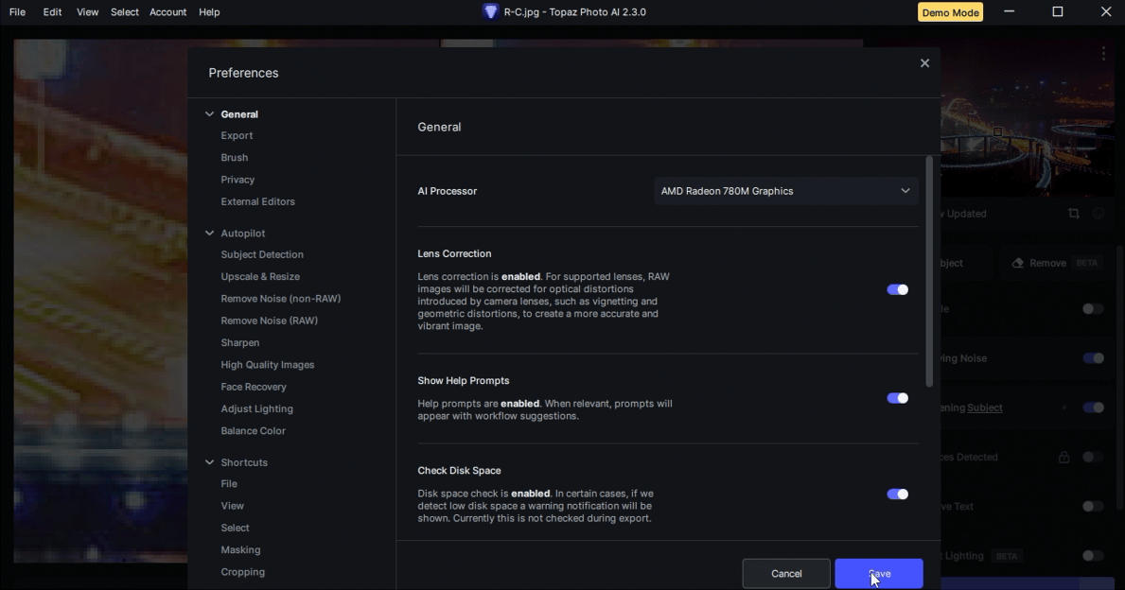This screenshot has height=590, width=1125.
Task: Click the crop icon in the right panel
Action: click(1073, 214)
